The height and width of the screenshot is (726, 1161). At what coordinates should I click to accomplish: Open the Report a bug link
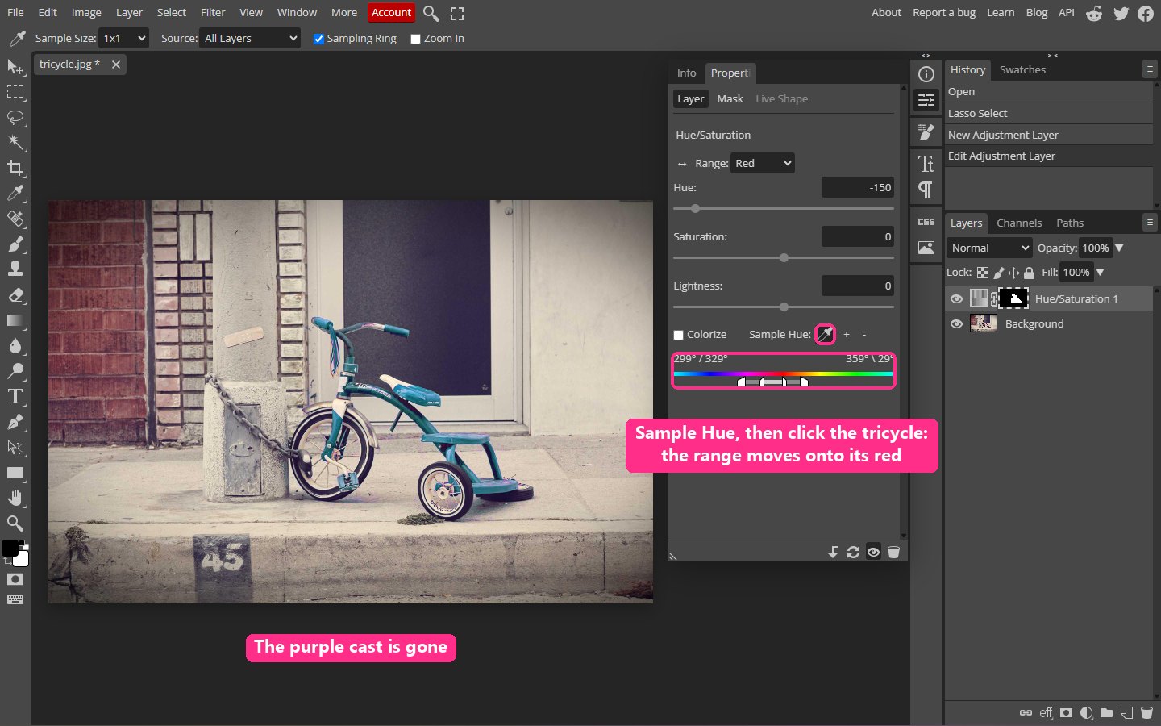pyautogui.click(x=944, y=12)
